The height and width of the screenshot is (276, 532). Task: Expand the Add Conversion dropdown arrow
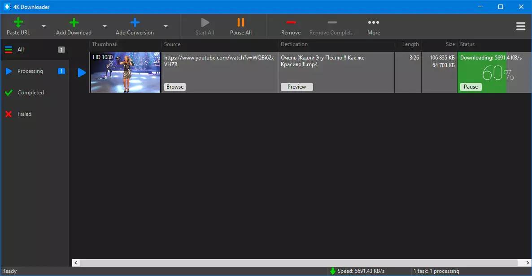point(166,26)
